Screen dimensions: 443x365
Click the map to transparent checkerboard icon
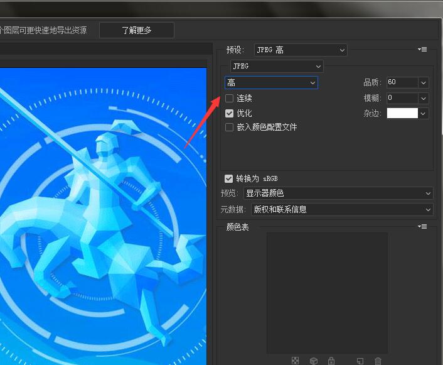pos(295,361)
